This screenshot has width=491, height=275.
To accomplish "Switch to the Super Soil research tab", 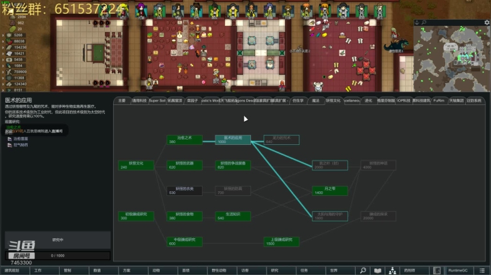I will (x=158, y=101).
